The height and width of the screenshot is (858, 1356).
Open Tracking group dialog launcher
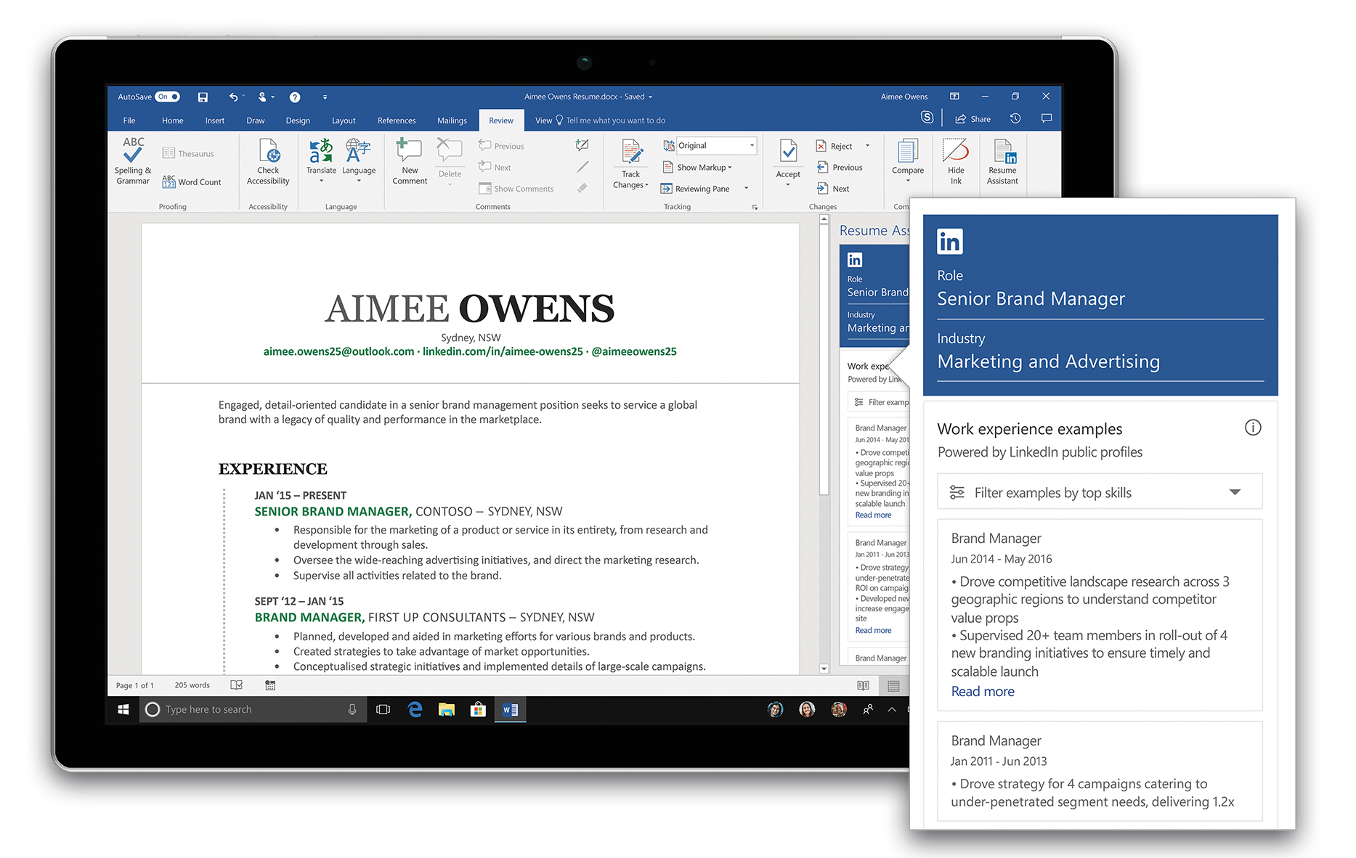pyautogui.click(x=755, y=208)
